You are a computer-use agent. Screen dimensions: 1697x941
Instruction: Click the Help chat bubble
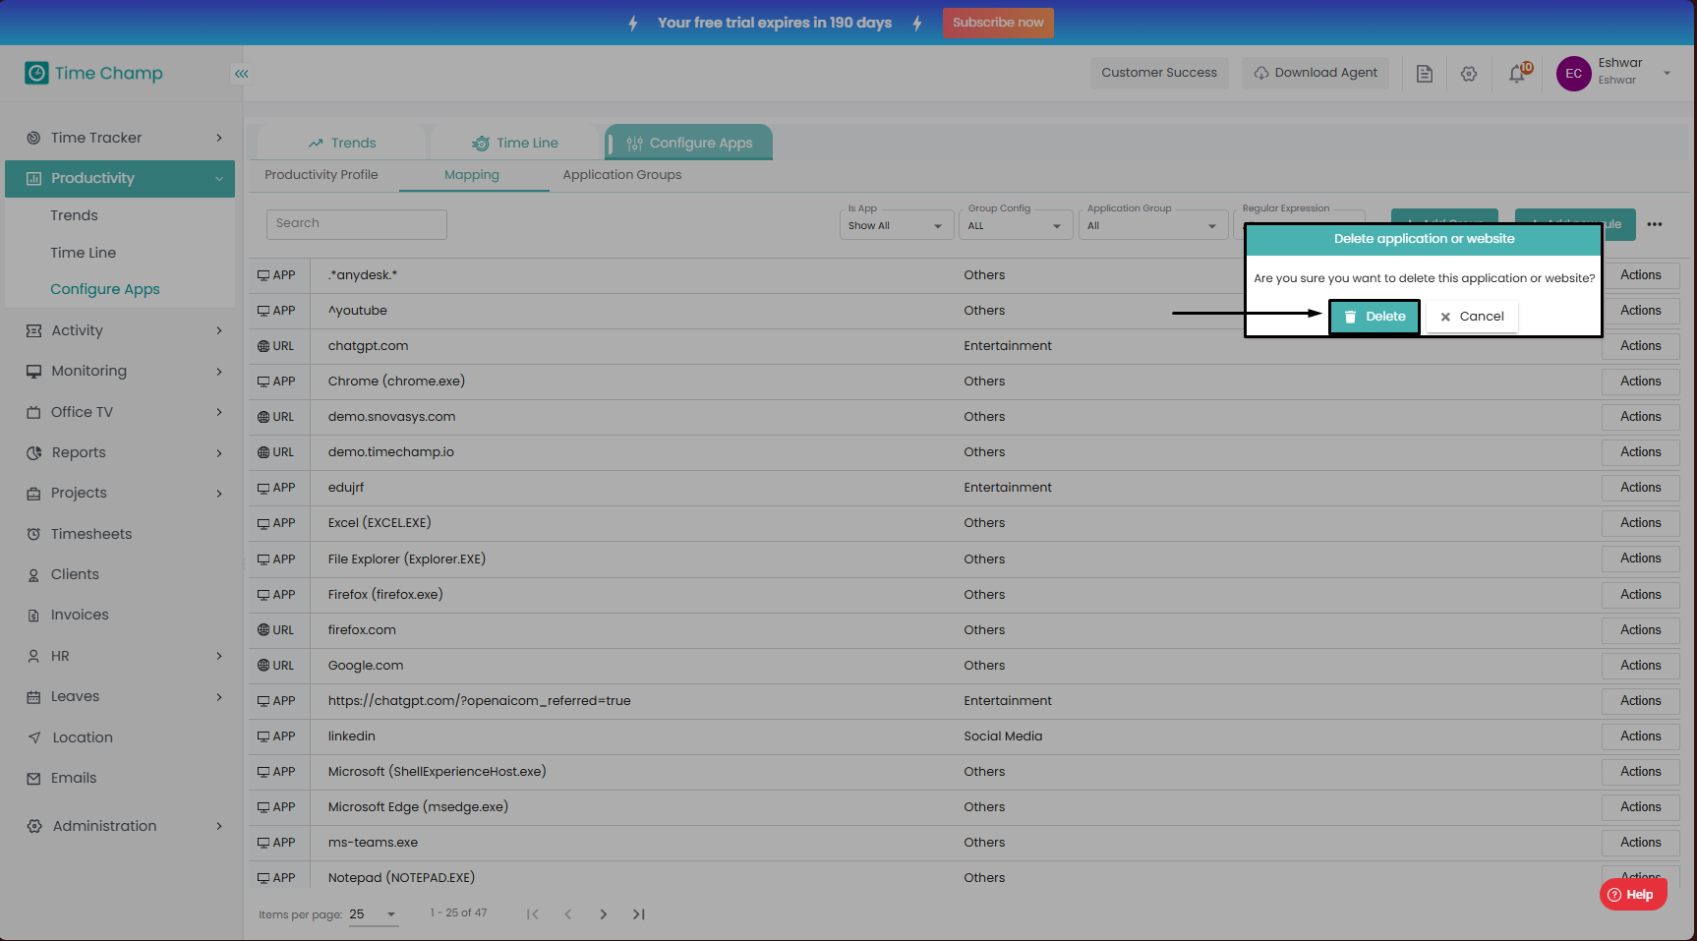tap(1633, 895)
